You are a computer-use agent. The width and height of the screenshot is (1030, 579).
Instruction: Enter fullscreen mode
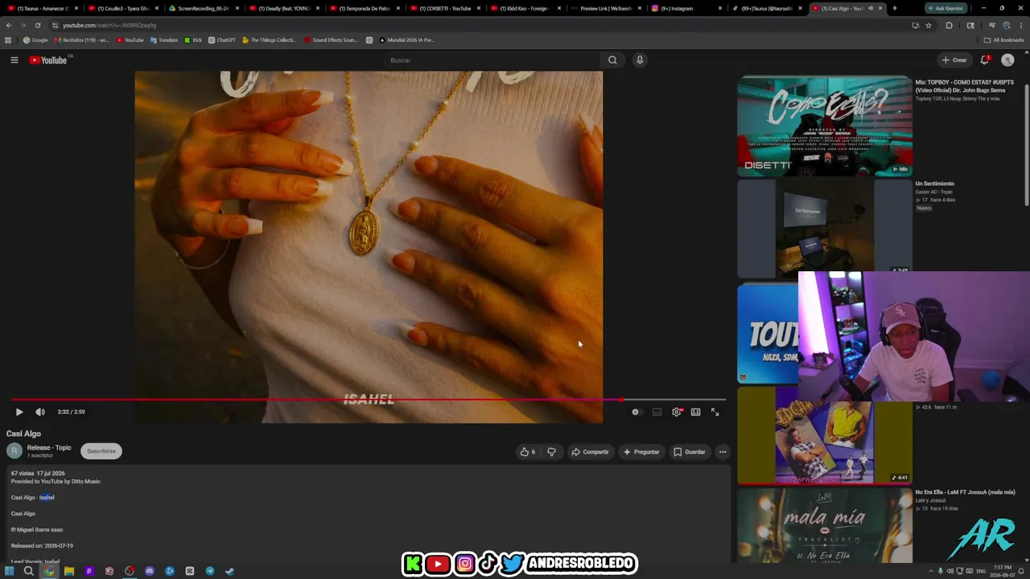(x=715, y=412)
